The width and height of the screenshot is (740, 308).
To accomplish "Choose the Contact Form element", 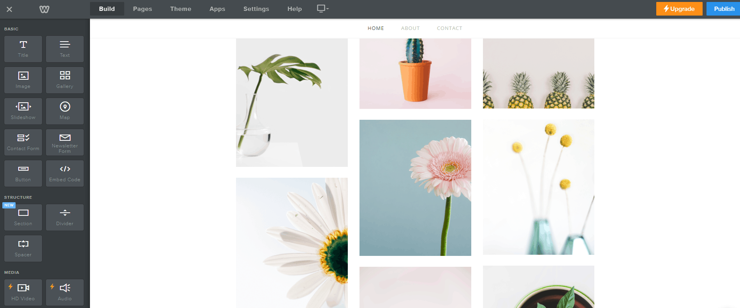I will pyautogui.click(x=23, y=142).
